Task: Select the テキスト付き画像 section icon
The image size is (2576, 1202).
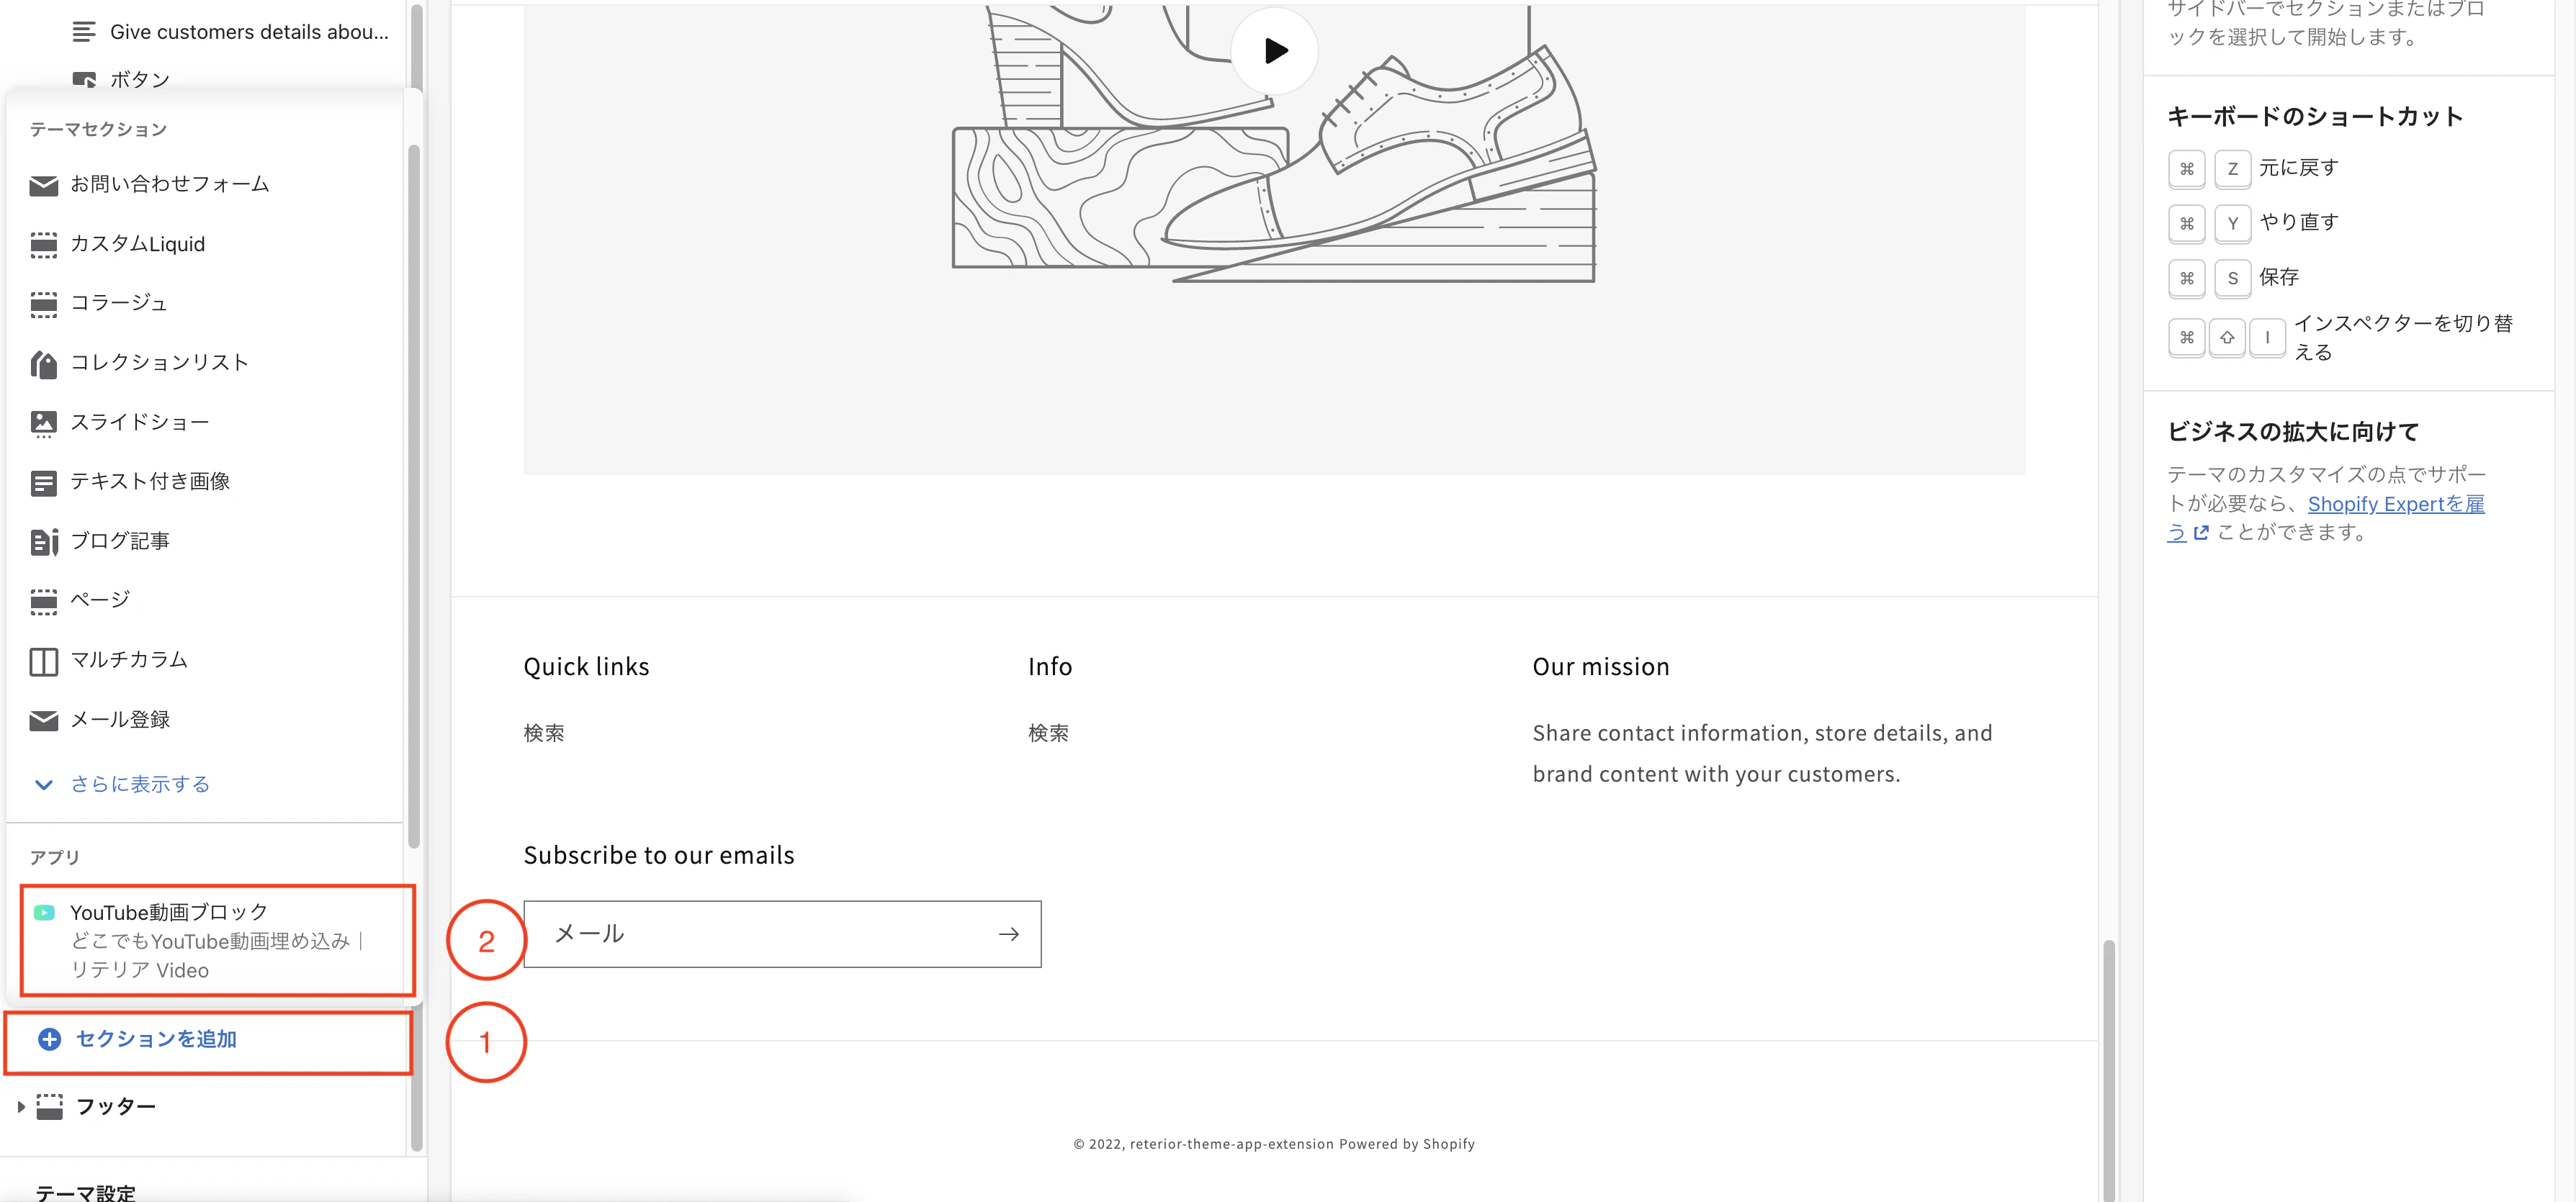Action: tap(43, 482)
